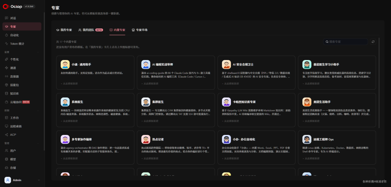
Task: Click the v1.0.2b6 version badge
Action: coord(29,7)
